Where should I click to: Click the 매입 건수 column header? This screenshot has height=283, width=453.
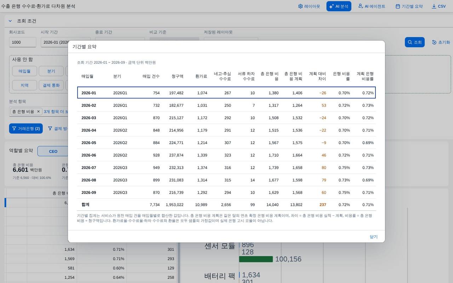(x=151, y=76)
